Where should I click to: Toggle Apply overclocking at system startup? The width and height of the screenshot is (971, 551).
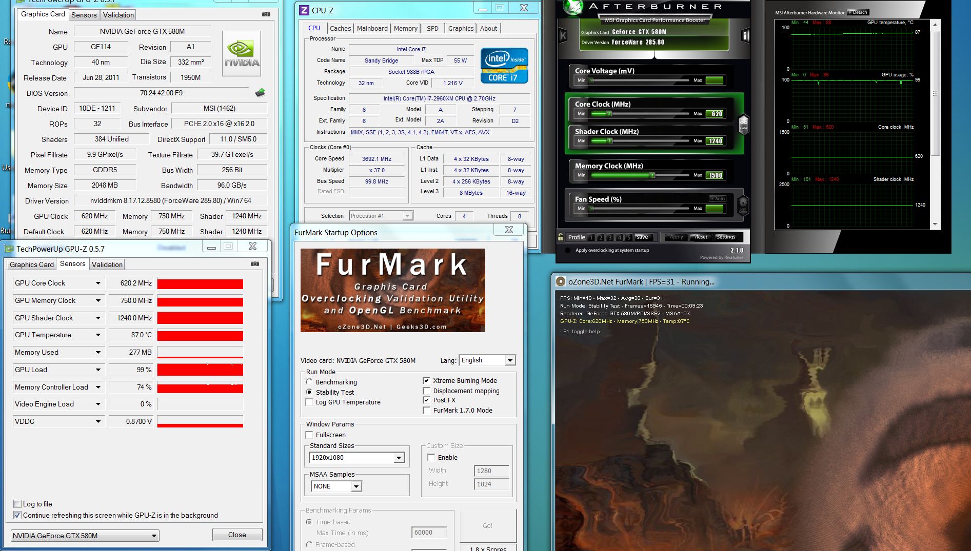(x=568, y=251)
